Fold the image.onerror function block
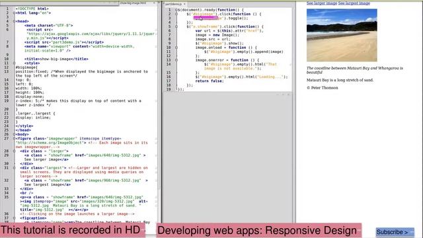Screen dimensions: 423x238 (176, 60)
